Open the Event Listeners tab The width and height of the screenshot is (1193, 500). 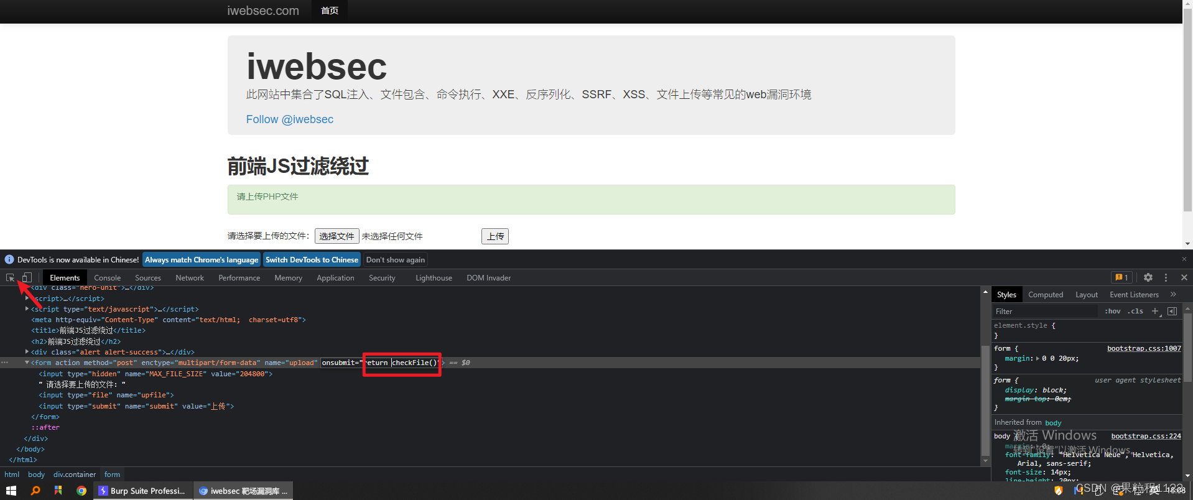[x=1134, y=294]
